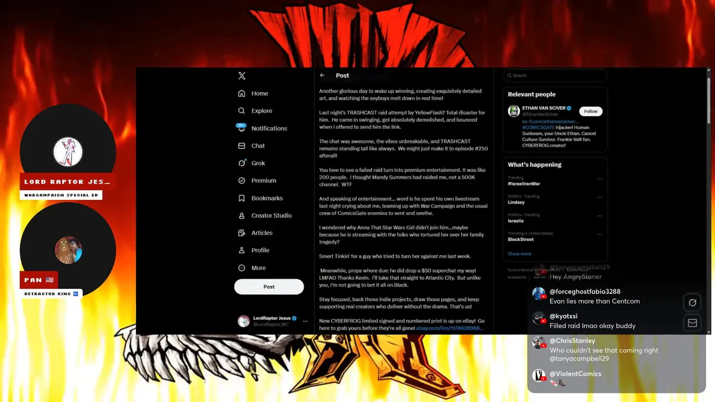Click the search magnifier icon
Screen dimensions: 715x402
pyautogui.click(x=509, y=75)
